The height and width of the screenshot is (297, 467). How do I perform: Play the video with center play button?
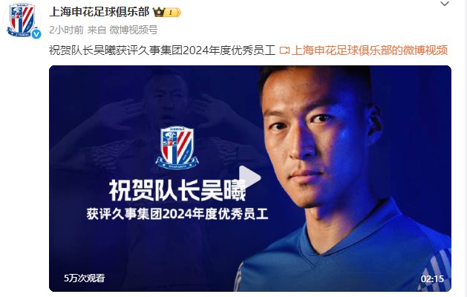pos(249,178)
